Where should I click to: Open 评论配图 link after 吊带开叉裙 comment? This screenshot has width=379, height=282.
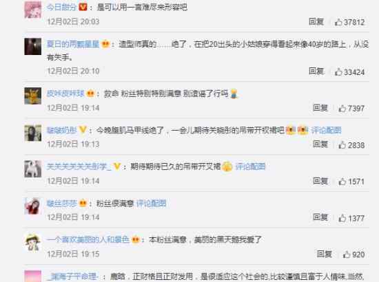click(250, 166)
